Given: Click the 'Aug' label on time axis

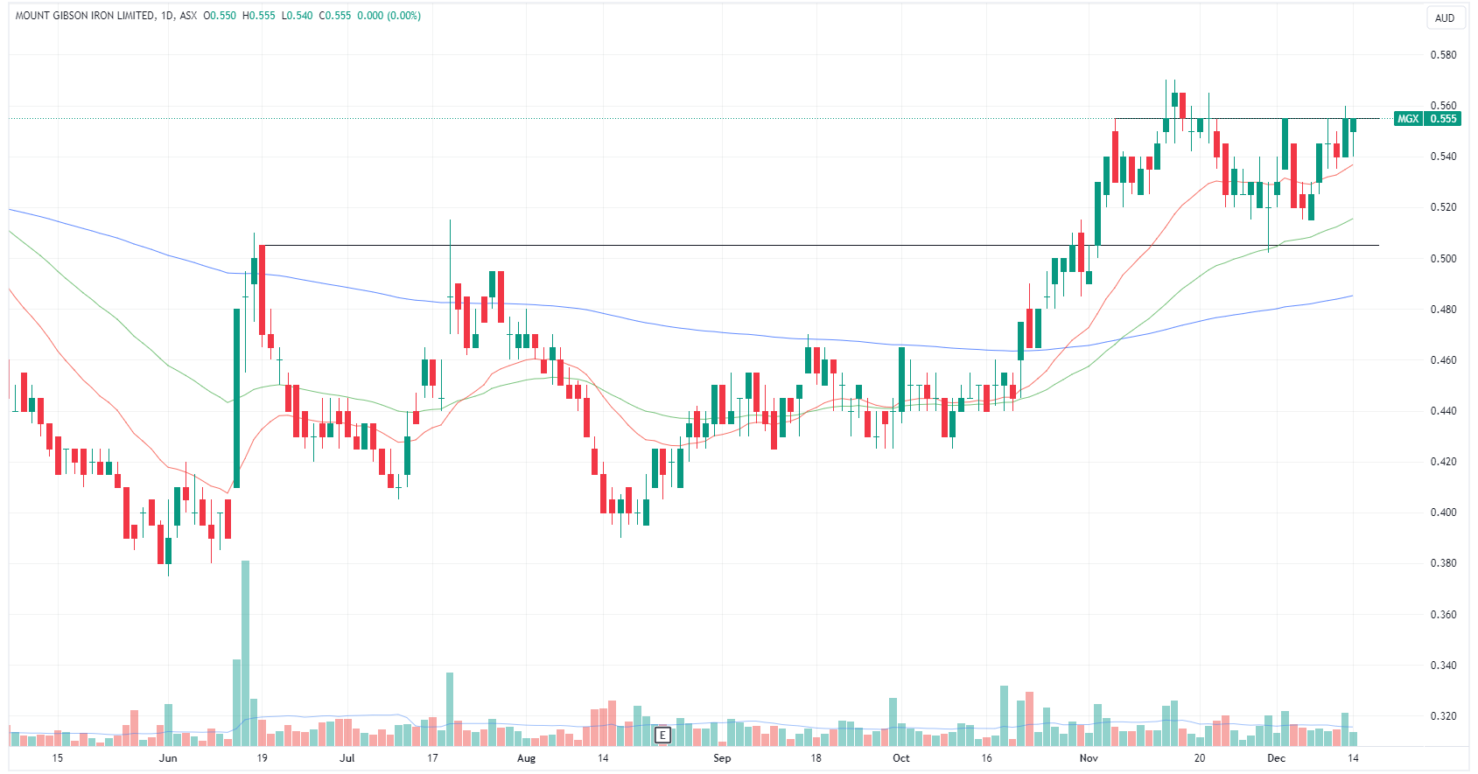Looking at the screenshot, I should click(x=526, y=758).
